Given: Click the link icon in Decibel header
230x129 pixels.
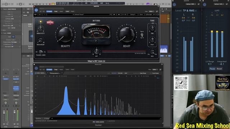Looking at the screenshot, I should coord(160,70).
